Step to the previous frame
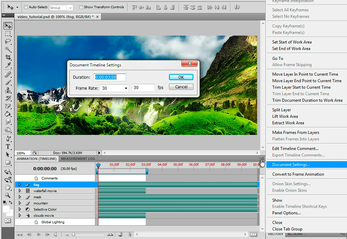This screenshot has width=347, height=239. pyautogui.click(x=29, y=234)
